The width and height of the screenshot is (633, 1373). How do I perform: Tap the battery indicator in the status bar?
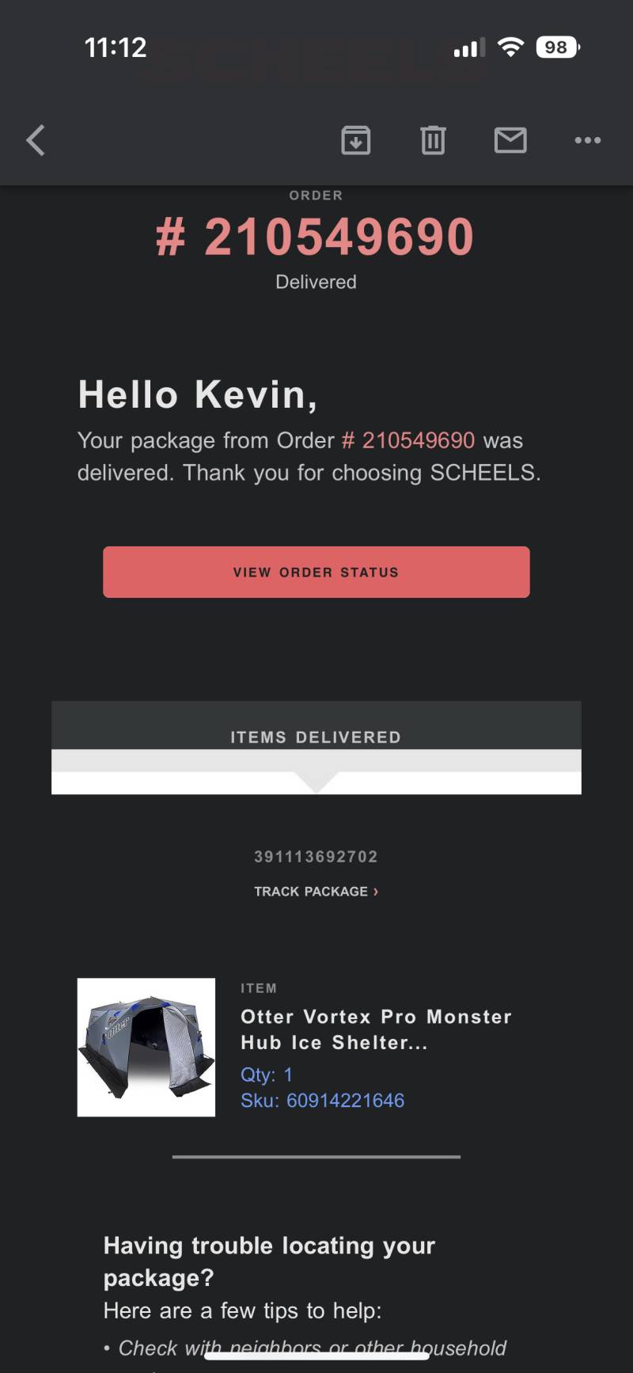pos(558,48)
